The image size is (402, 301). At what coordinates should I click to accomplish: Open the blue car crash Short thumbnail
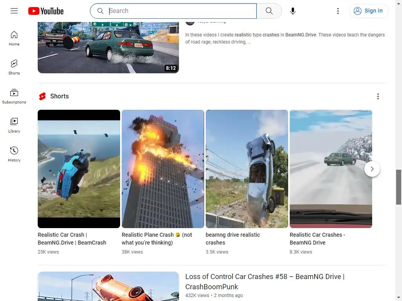pyautogui.click(x=79, y=169)
